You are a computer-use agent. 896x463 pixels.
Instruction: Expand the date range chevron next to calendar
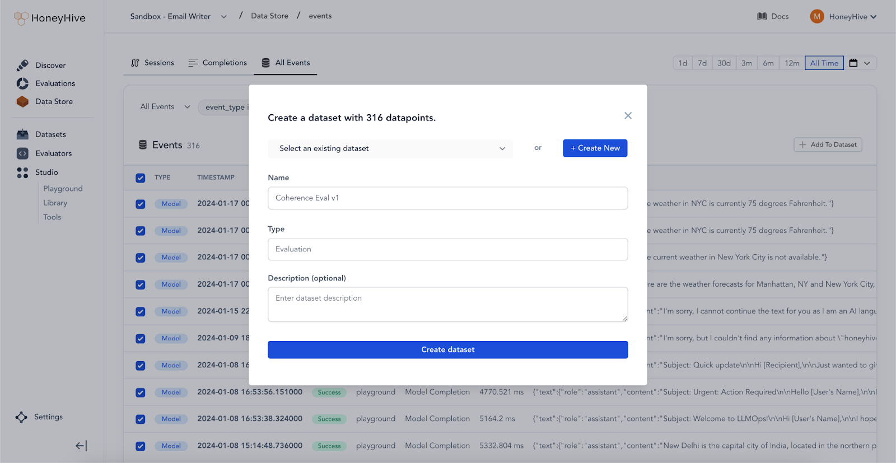867,63
